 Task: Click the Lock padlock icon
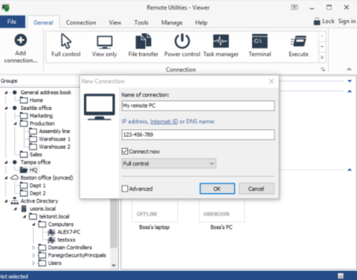(317, 22)
